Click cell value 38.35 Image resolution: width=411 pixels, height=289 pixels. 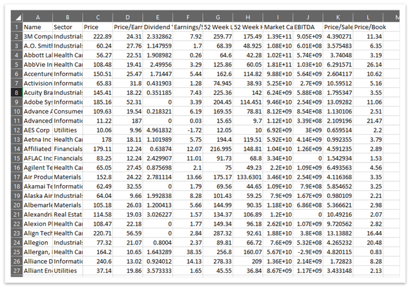(187, 252)
